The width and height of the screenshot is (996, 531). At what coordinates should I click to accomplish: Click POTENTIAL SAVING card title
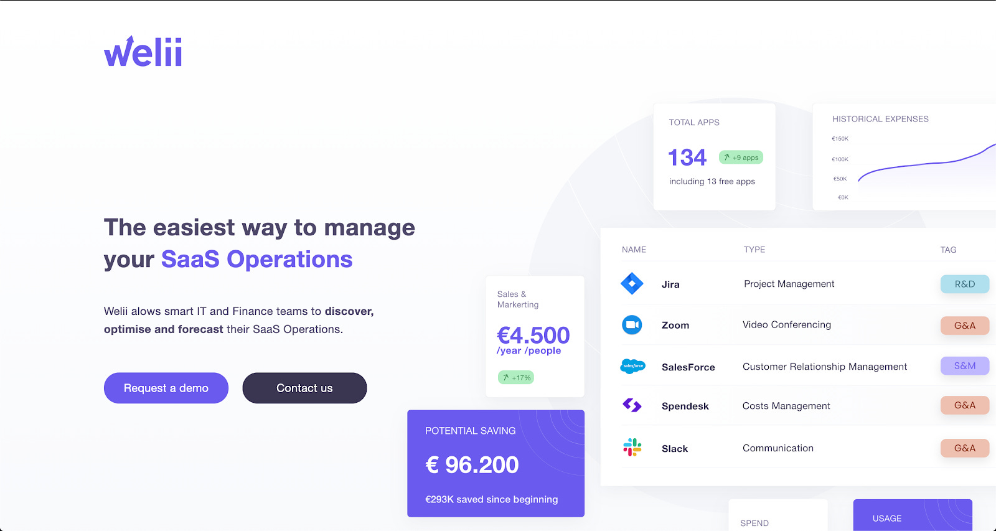(471, 431)
